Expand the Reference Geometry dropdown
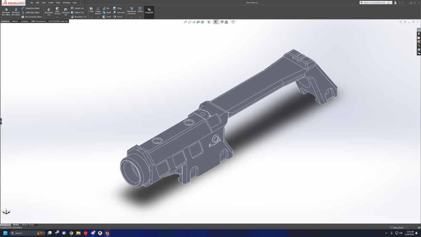Viewport: 421px width, 237px height. coord(131,17)
